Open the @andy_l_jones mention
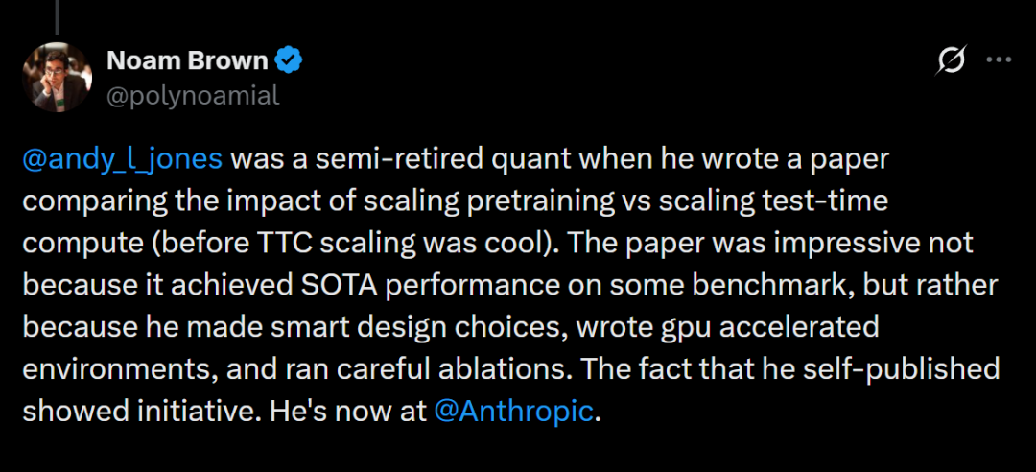The width and height of the screenshot is (1036, 472). click(x=122, y=158)
